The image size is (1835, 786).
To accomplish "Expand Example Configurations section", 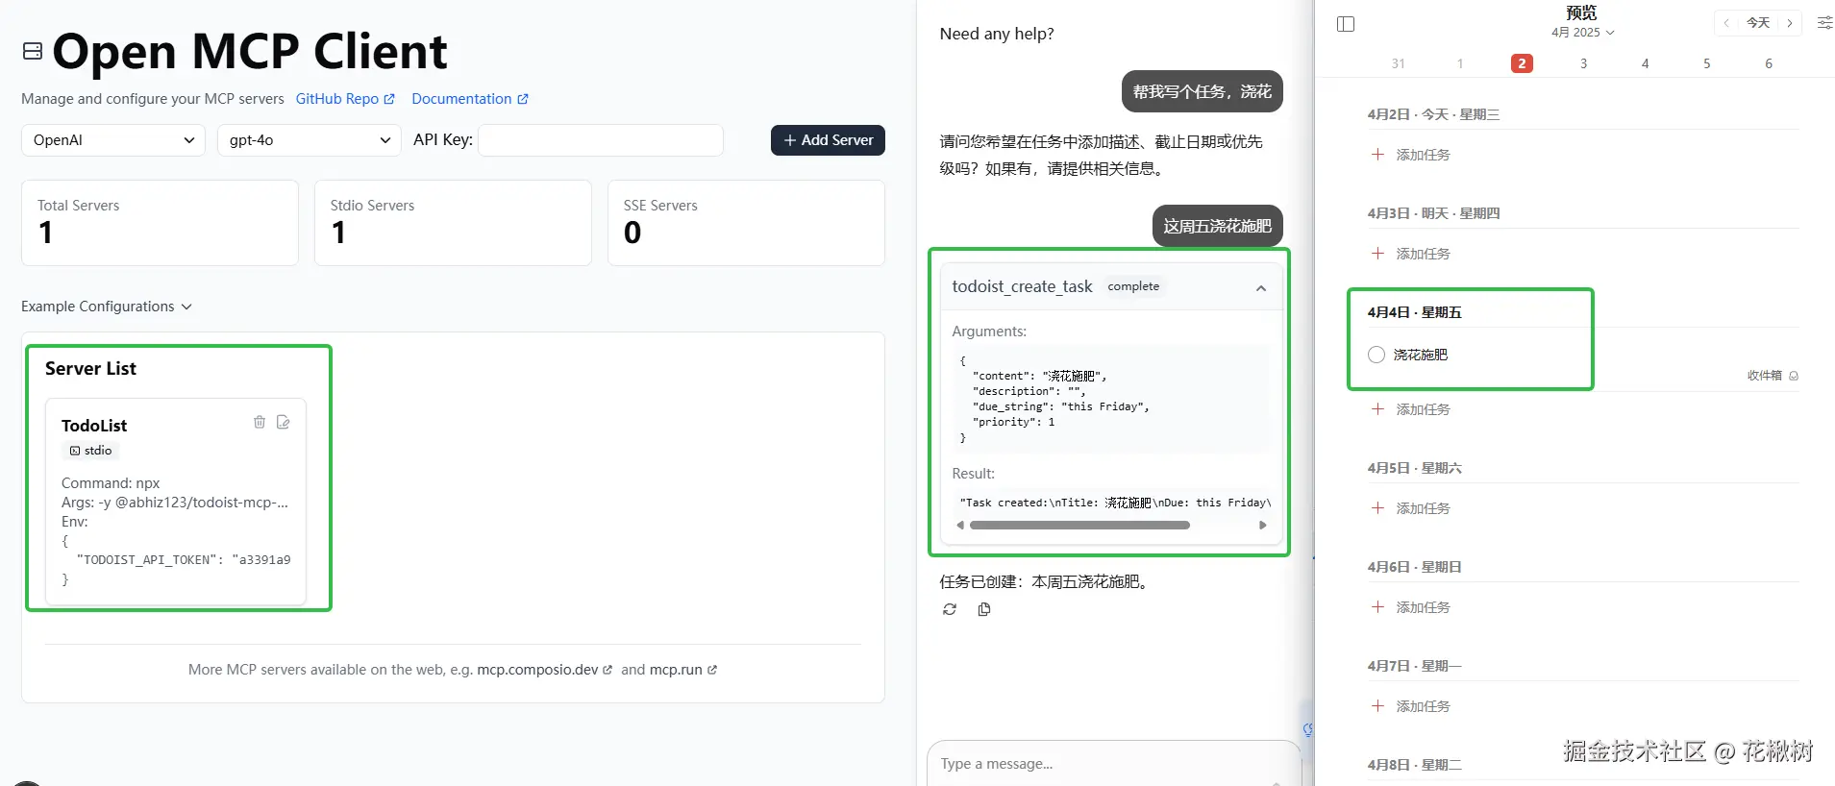I will (x=107, y=307).
